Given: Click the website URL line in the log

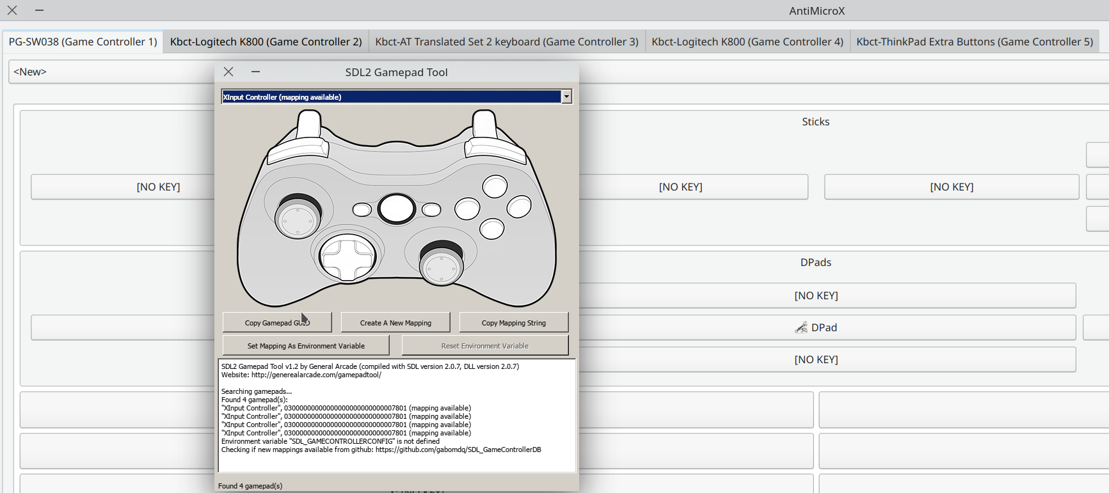Looking at the screenshot, I should (x=301, y=375).
